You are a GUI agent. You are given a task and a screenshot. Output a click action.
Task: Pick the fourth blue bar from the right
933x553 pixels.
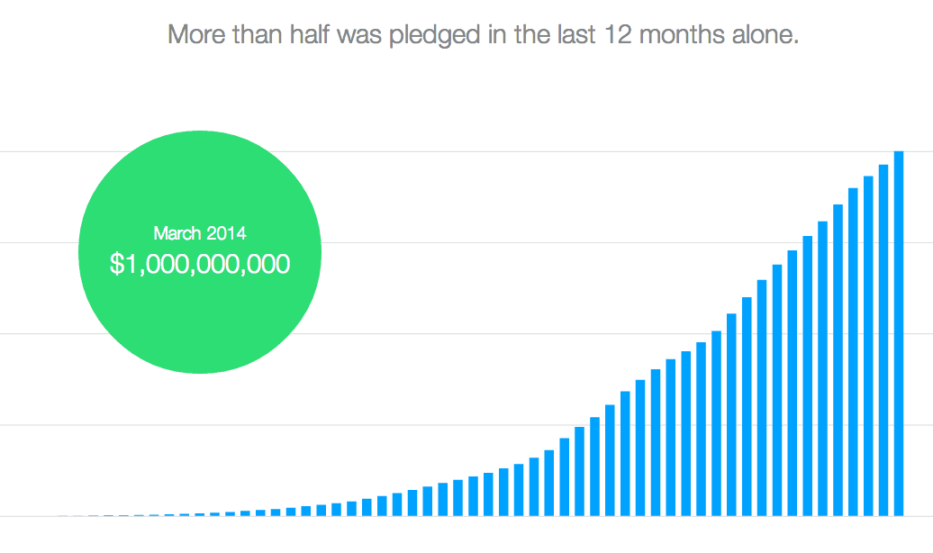[853, 352]
